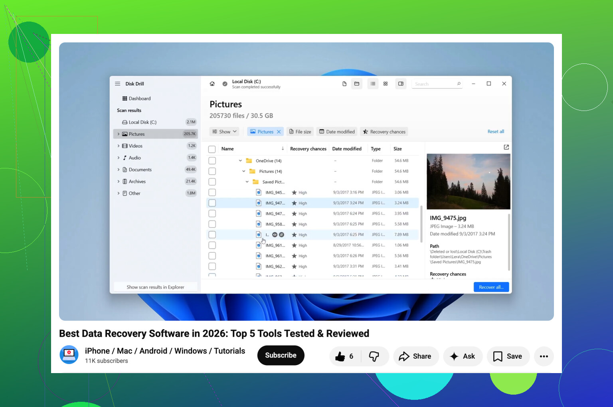Screen dimensions: 613x407
Task: Expand Documents in sidebar
Action: (x=119, y=170)
